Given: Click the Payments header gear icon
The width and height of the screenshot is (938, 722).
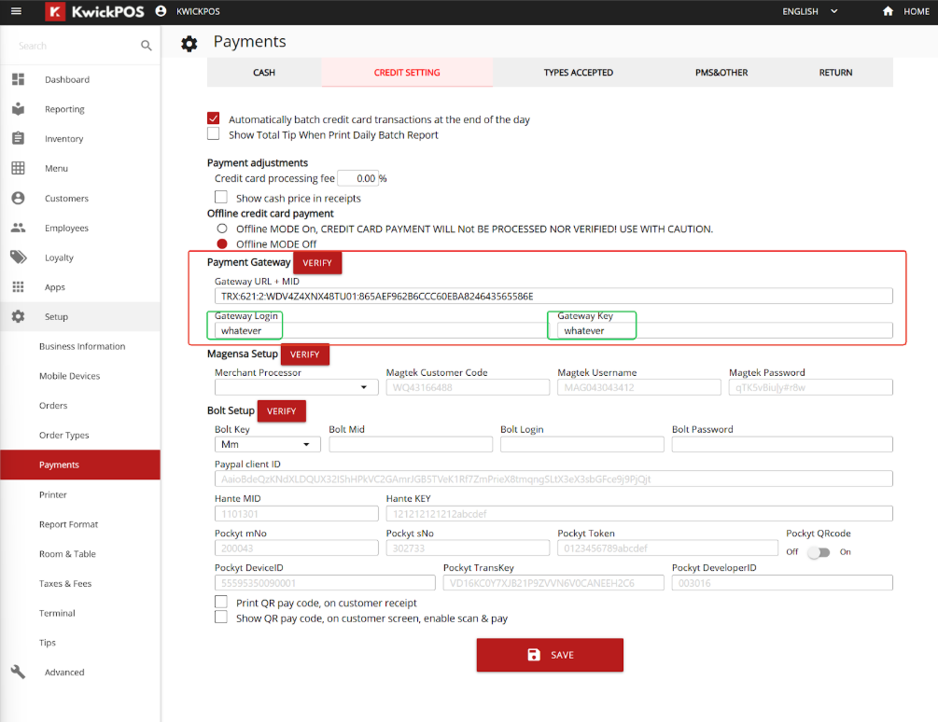Looking at the screenshot, I should tap(189, 44).
